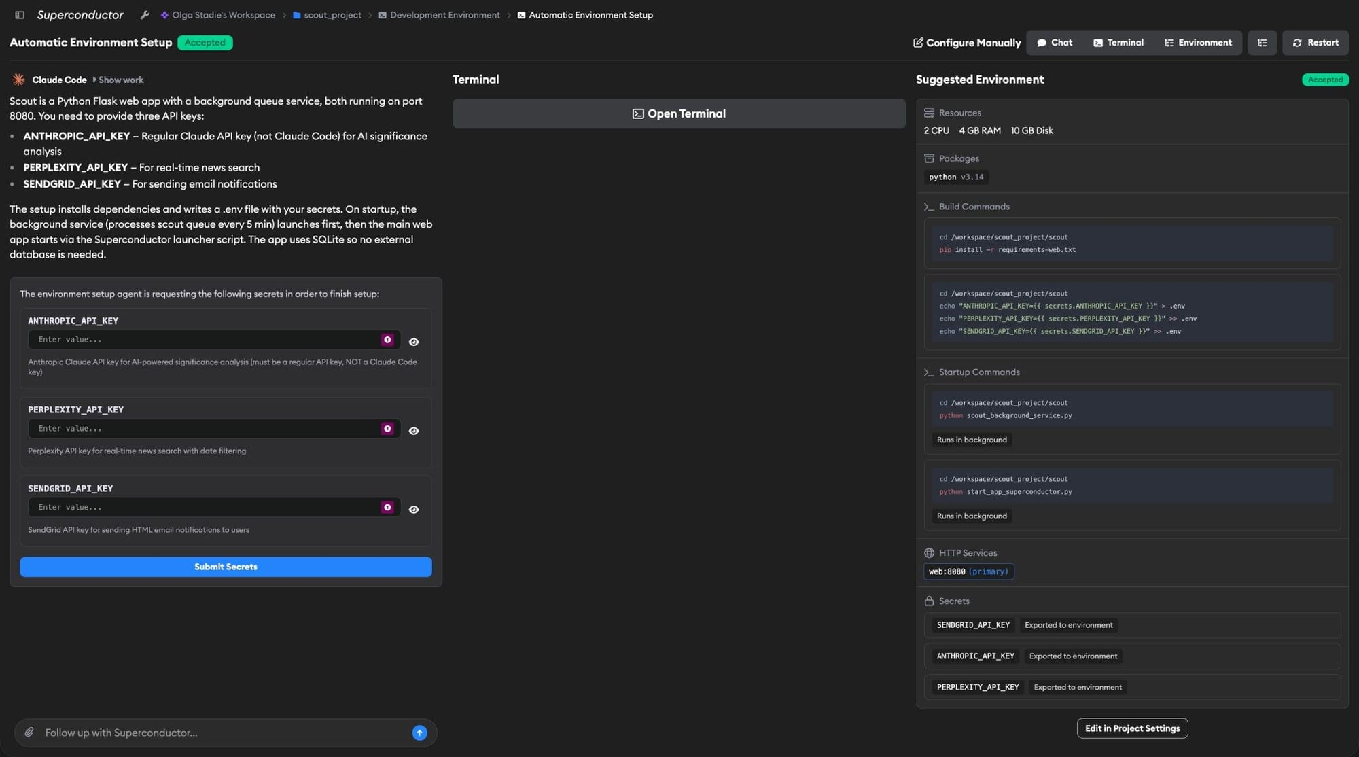
Task: Click the Packages section icon
Action: [929, 158]
